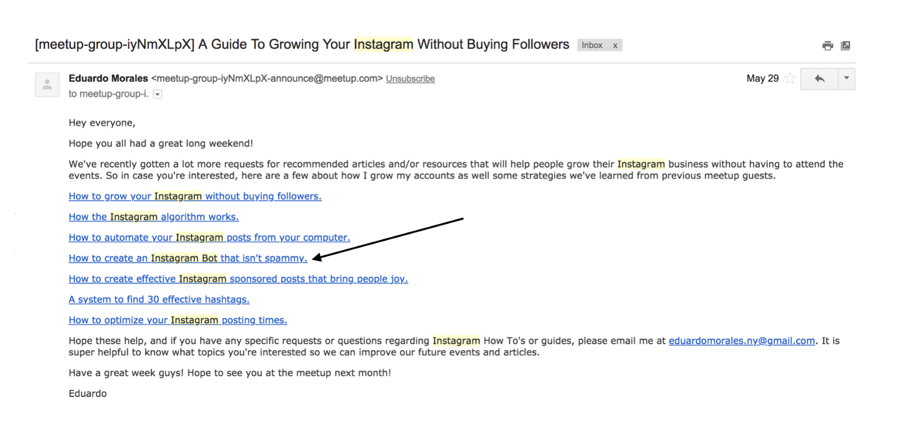
Task: Click the reply arrow button
Action: click(x=819, y=79)
